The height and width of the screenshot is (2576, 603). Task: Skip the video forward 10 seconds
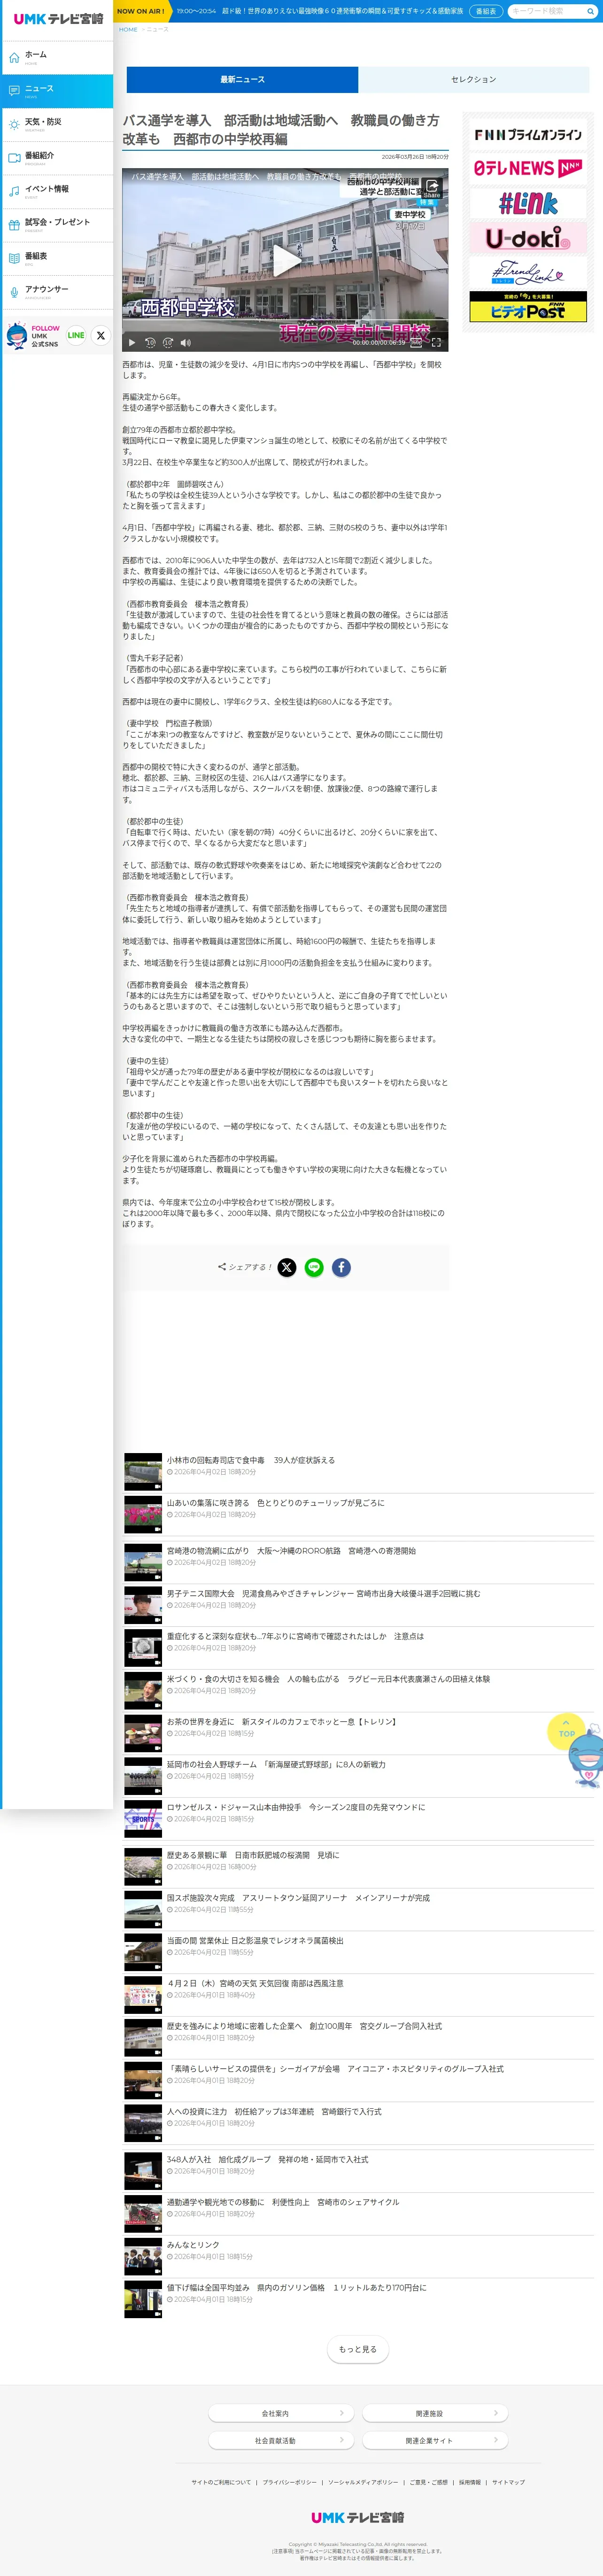tap(168, 343)
